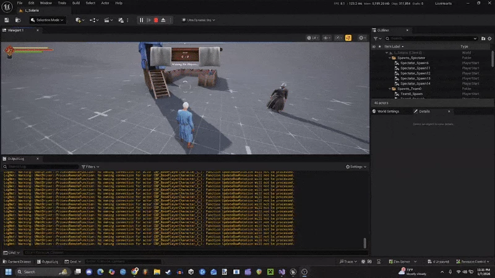
Task: Collapse the Spawns_Team0 folder
Action: point(389,89)
